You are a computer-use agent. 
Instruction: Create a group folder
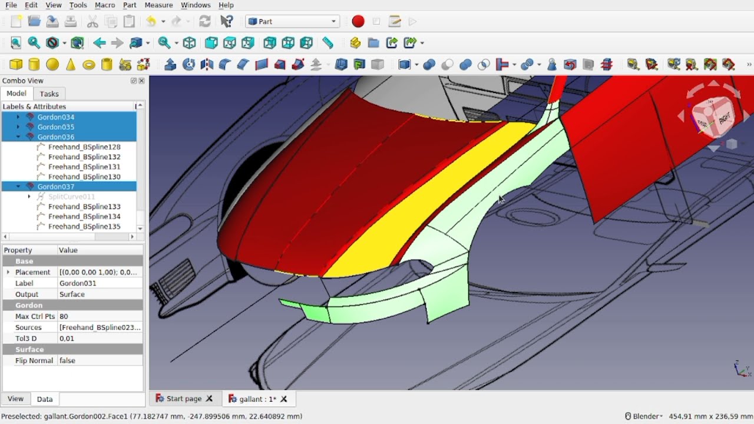(373, 42)
